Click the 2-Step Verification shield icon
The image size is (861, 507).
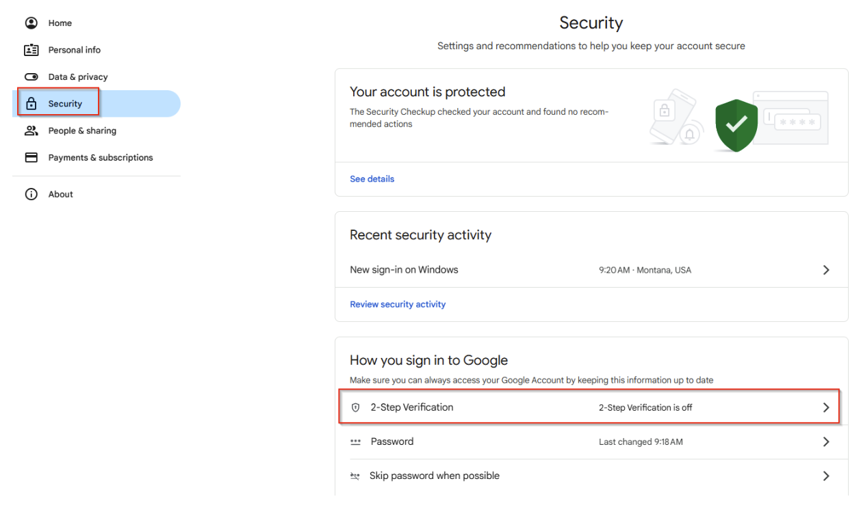[355, 408]
